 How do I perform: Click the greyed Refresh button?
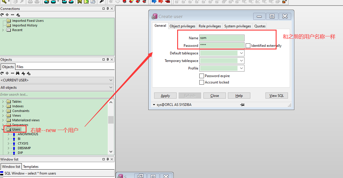tap(190, 96)
